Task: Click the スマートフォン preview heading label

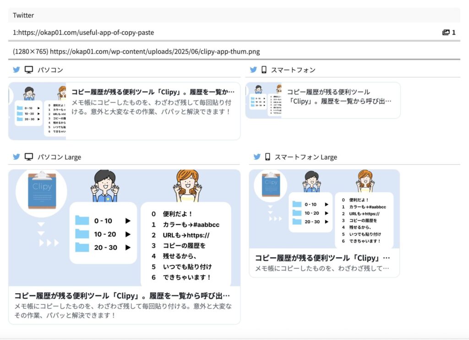Action: coord(293,70)
